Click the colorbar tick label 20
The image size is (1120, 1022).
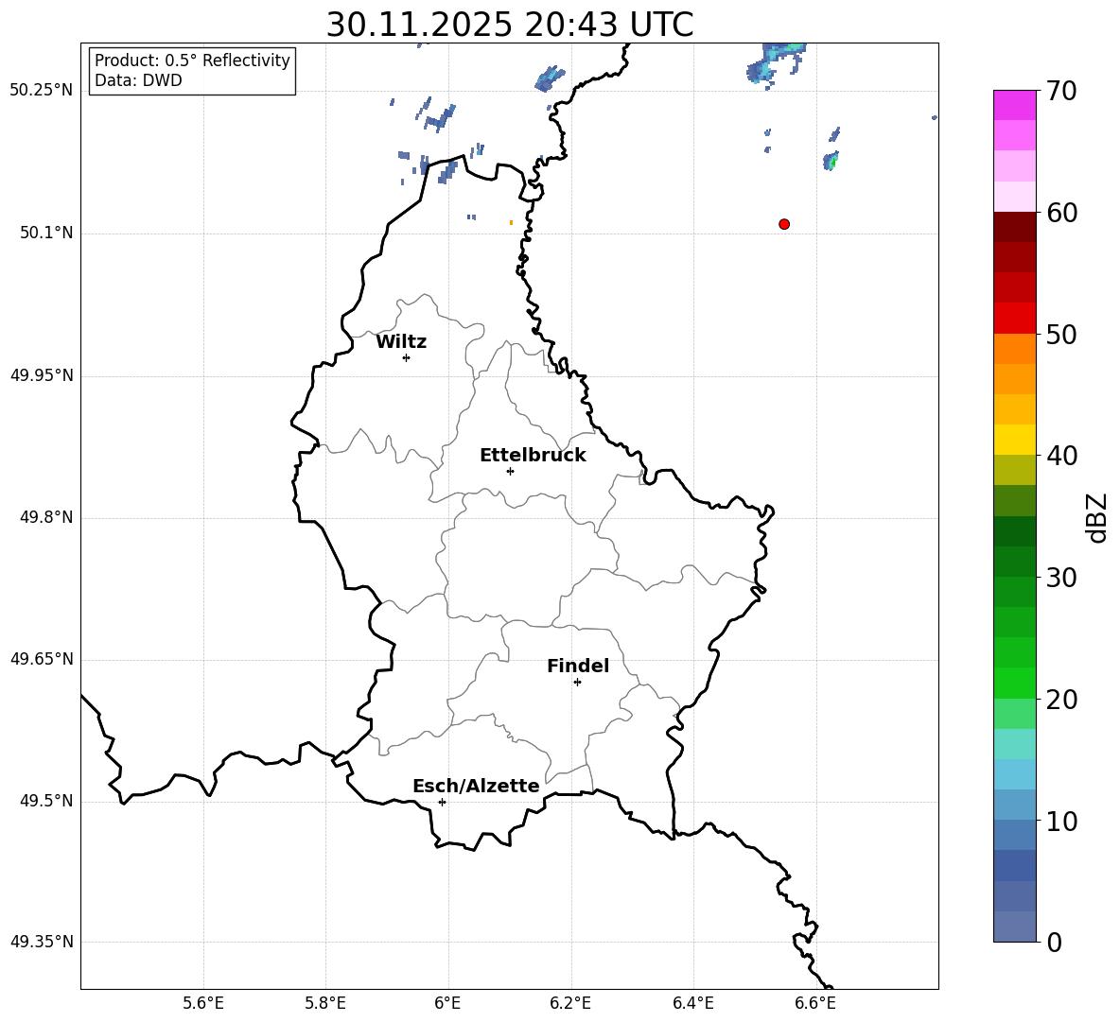(1062, 700)
